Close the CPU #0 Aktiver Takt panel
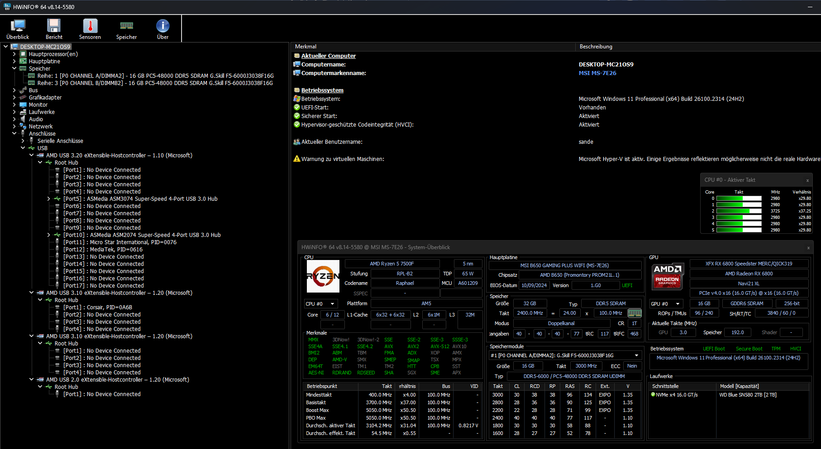The width and height of the screenshot is (821, 449). 807,180
